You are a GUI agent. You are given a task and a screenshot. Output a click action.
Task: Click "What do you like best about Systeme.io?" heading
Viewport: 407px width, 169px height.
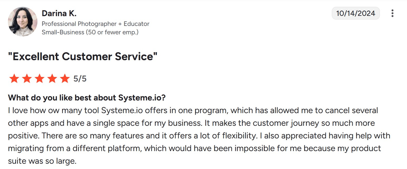click(87, 98)
